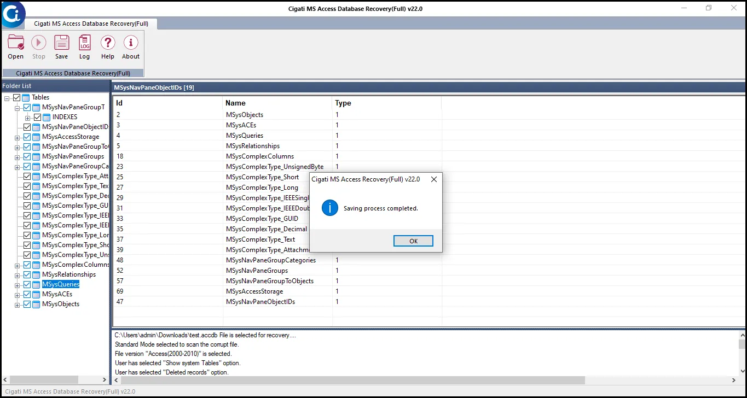Screen dimensions: 747x398
Task: Click the table icon beside MSysRelationships
Action: [x=36, y=274]
